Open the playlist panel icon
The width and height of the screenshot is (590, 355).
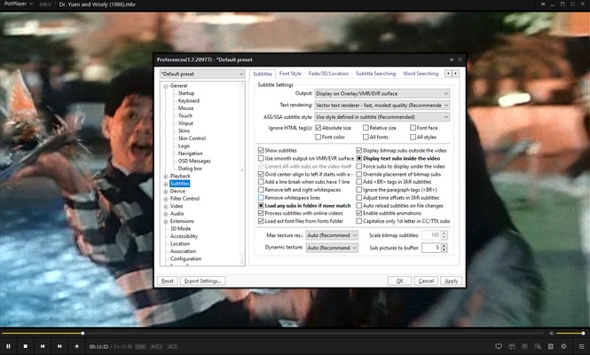[x=550, y=346]
